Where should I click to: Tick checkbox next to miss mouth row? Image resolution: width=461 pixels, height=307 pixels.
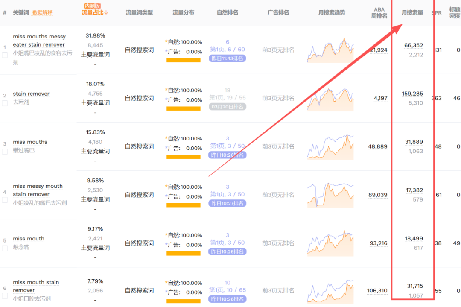(5, 248)
